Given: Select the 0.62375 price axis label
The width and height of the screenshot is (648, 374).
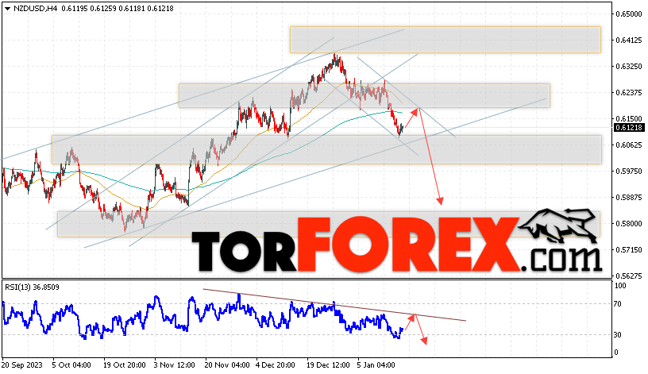Looking at the screenshot, I should click(x=629, y=93).
